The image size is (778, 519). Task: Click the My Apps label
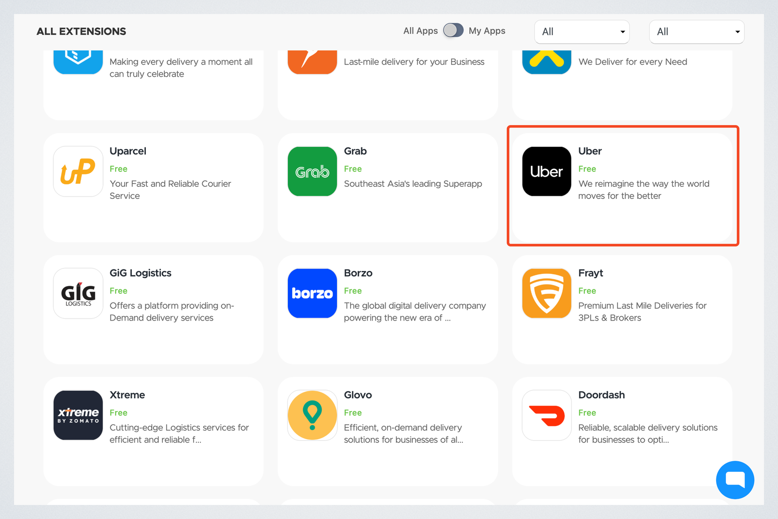487,31
